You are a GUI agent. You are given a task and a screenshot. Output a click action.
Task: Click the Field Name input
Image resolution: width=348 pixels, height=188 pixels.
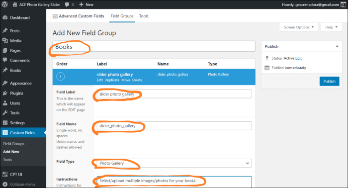[174, 126]
